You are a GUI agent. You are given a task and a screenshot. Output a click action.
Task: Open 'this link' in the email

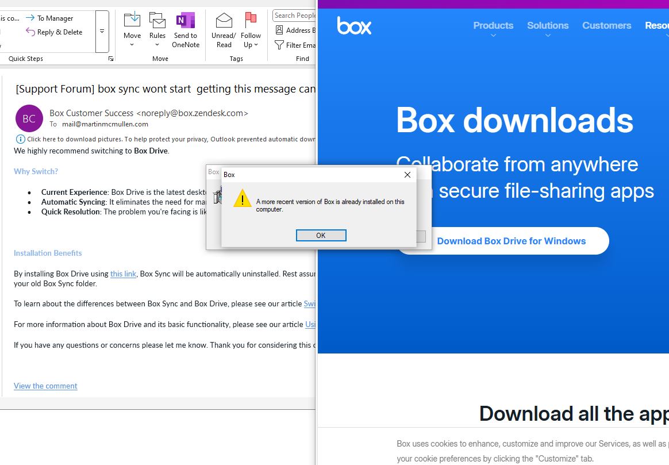coord(124,274)
